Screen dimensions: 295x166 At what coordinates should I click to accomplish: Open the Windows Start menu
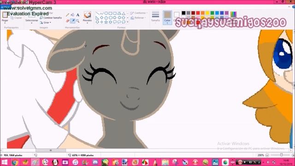click(5, 162)
